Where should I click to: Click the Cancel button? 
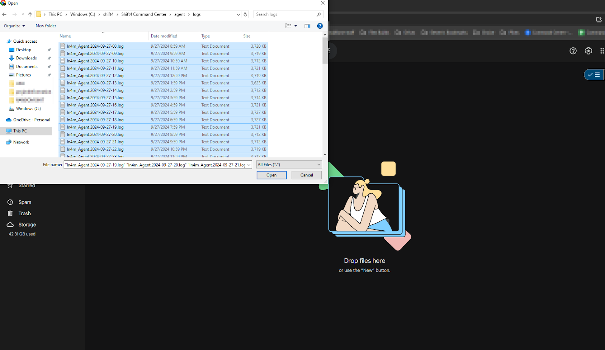coord(306,175)
